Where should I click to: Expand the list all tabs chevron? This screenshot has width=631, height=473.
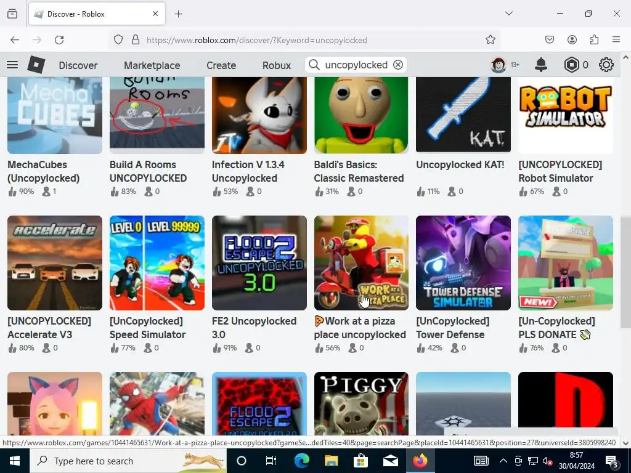click(509, 14)
